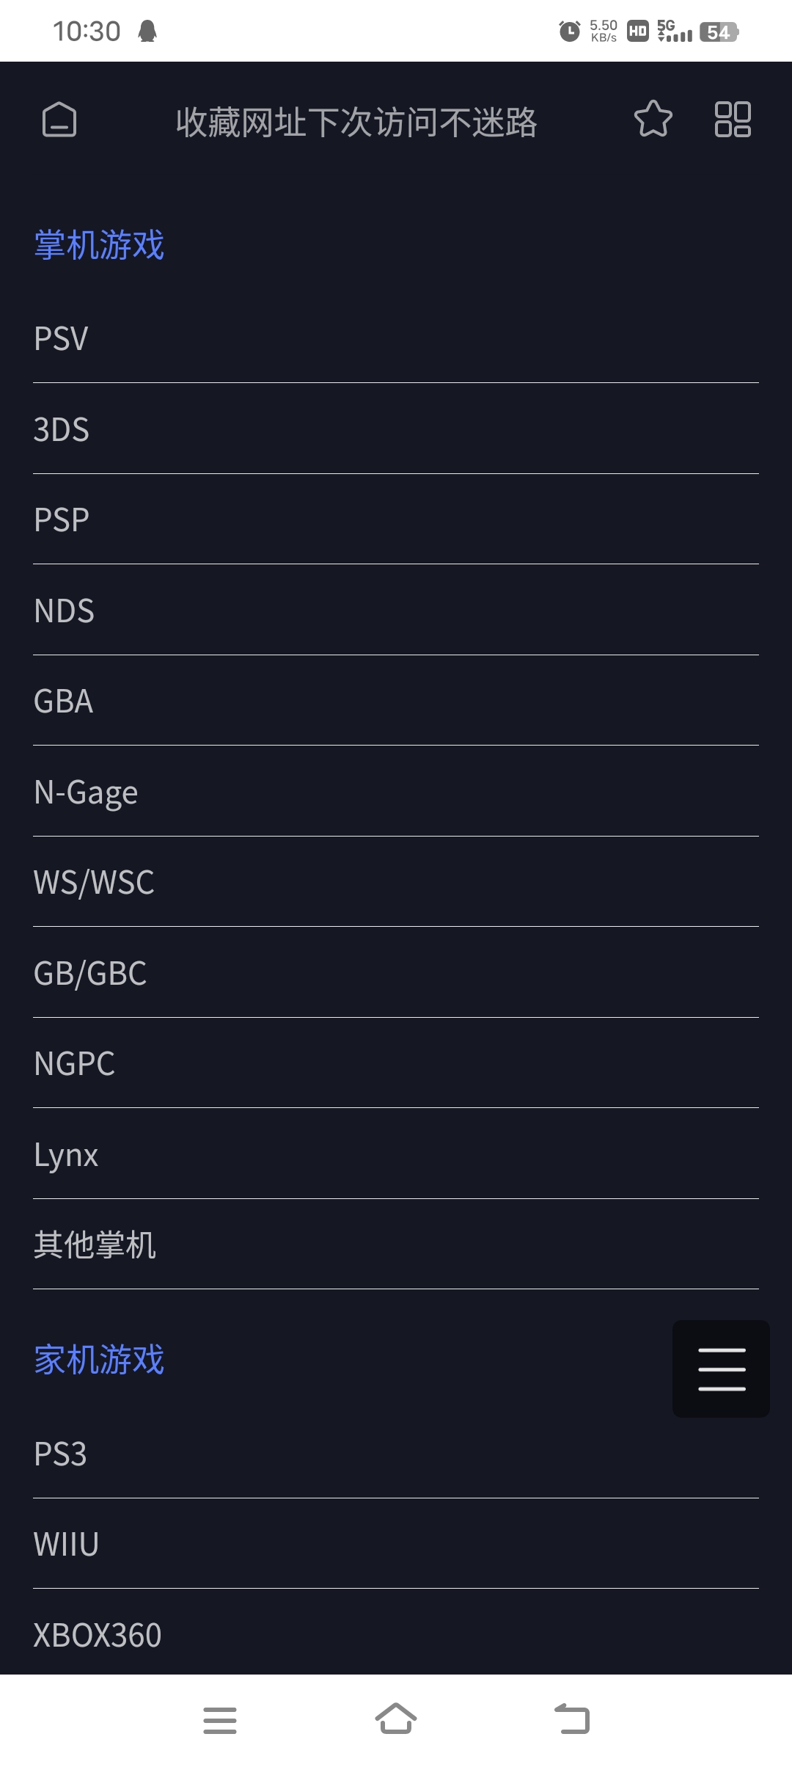Viewport: 792px width, 1767px height.
Task: Tap Android home navigation icon
Action: 396,1719
